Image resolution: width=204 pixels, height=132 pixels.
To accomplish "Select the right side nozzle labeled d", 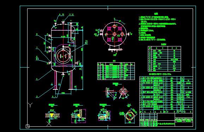I will click(x=77, y=63).
